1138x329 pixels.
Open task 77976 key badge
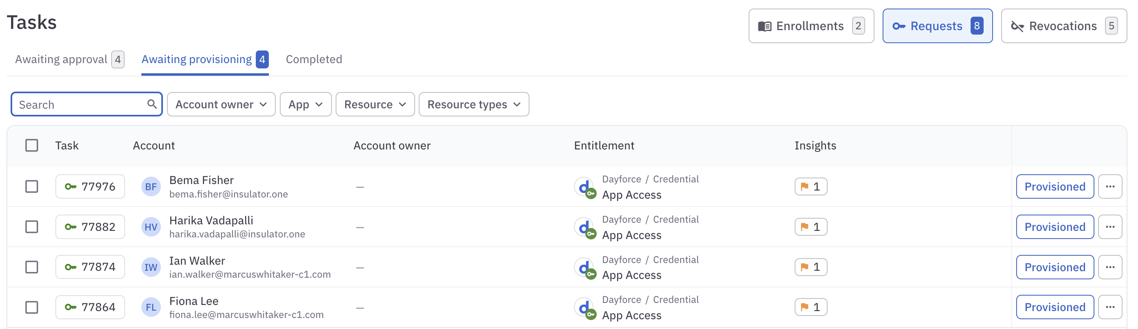90,187
